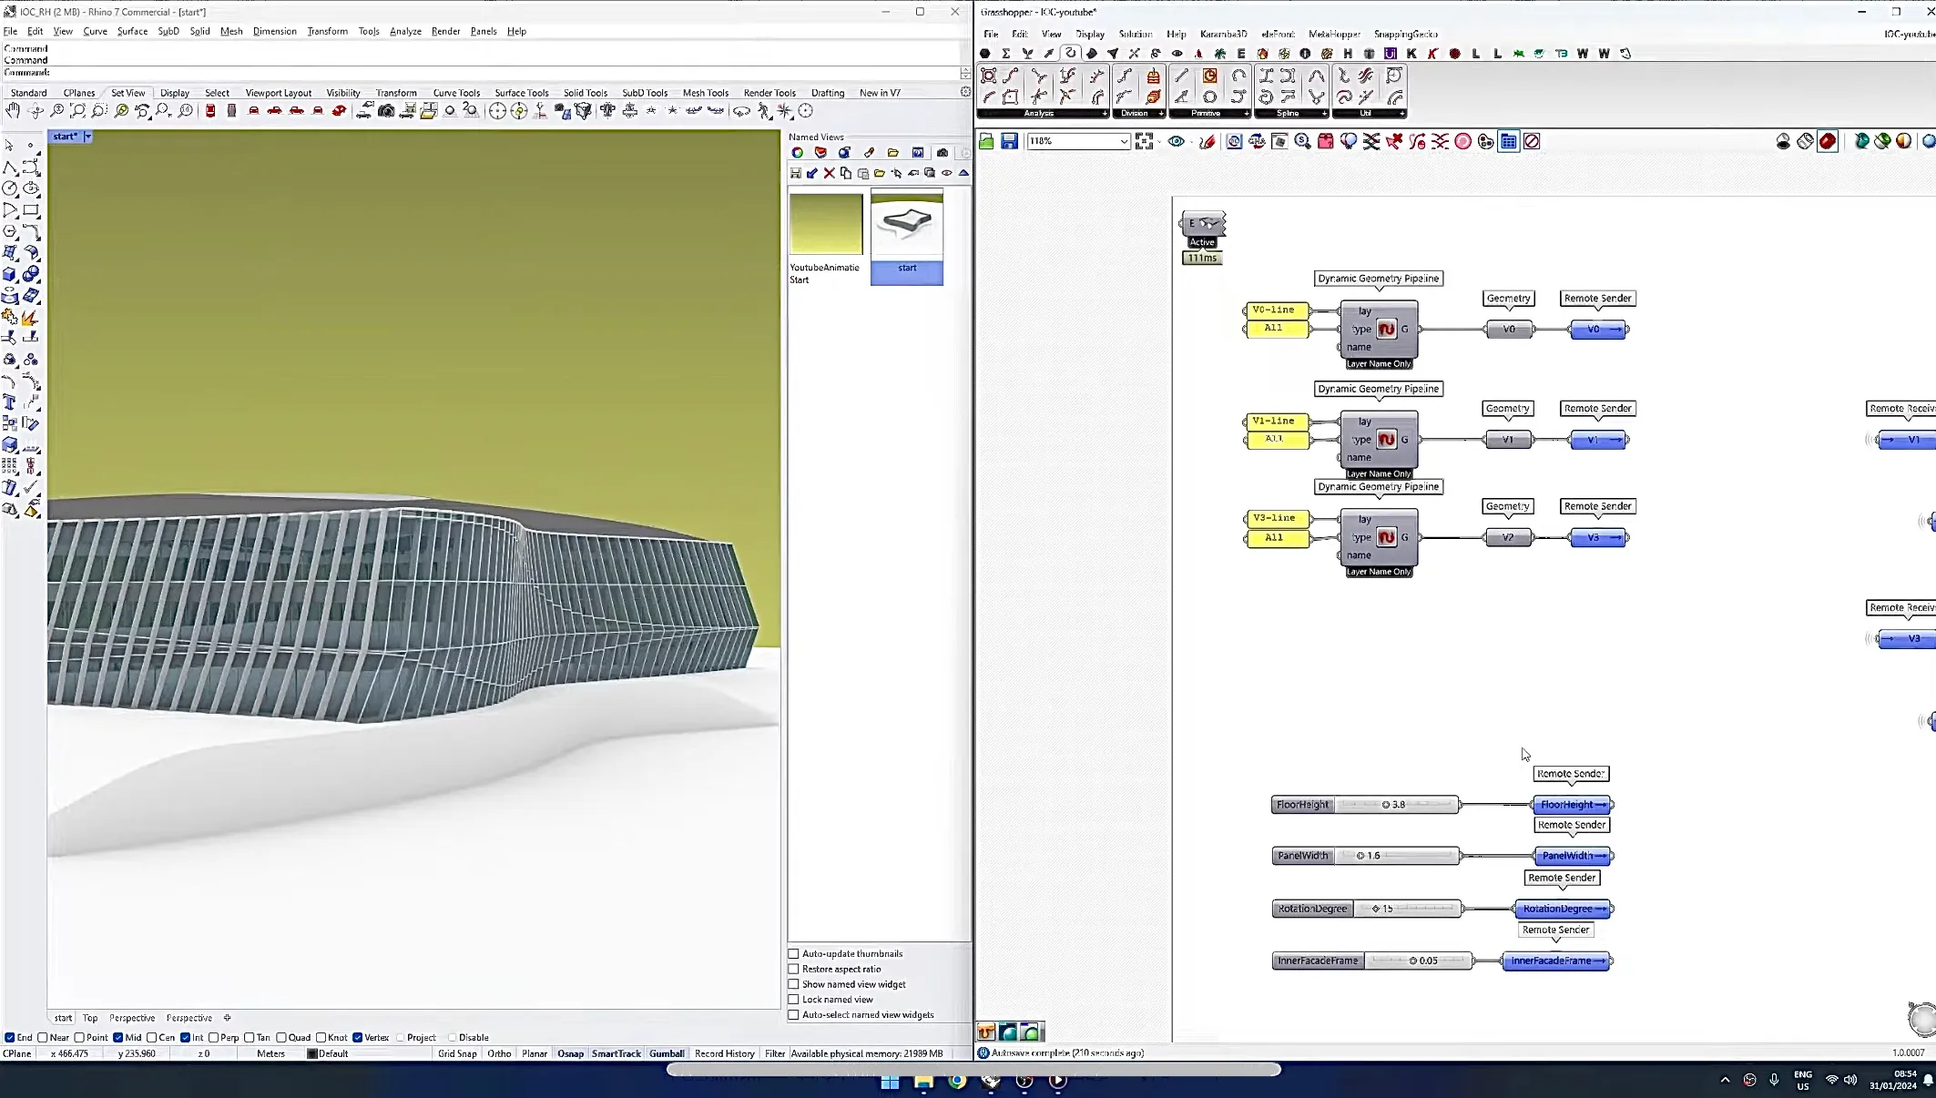
Task: Click the Polygon tool in Rhino sidebar
Action: [x=10, y=231]
